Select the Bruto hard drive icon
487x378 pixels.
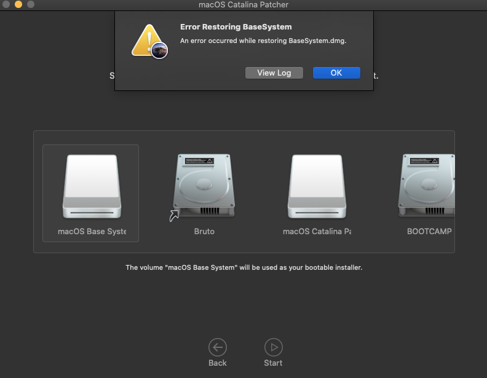point(204,186)
